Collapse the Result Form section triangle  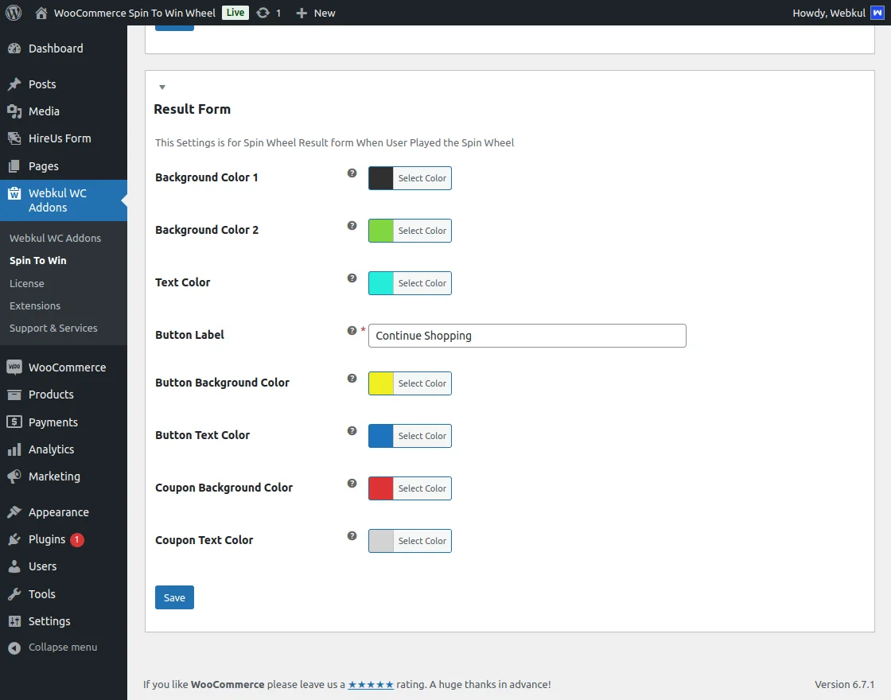[x=162, y=87]
